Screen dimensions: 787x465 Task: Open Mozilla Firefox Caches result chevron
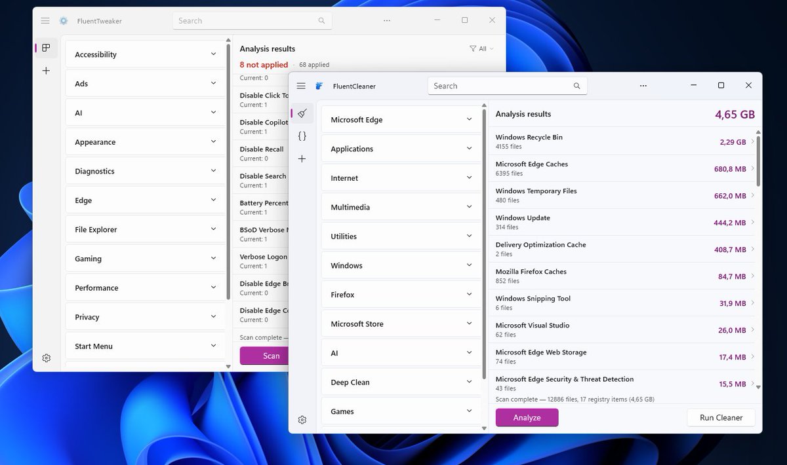[x=752, y=276]
